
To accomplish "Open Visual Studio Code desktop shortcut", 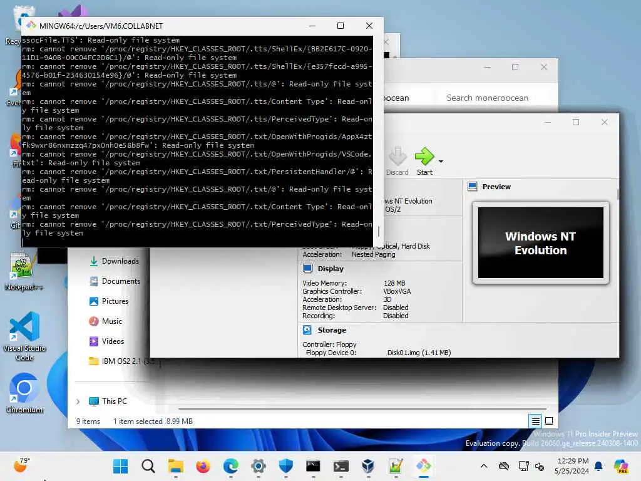I will (x=24, y=336).
